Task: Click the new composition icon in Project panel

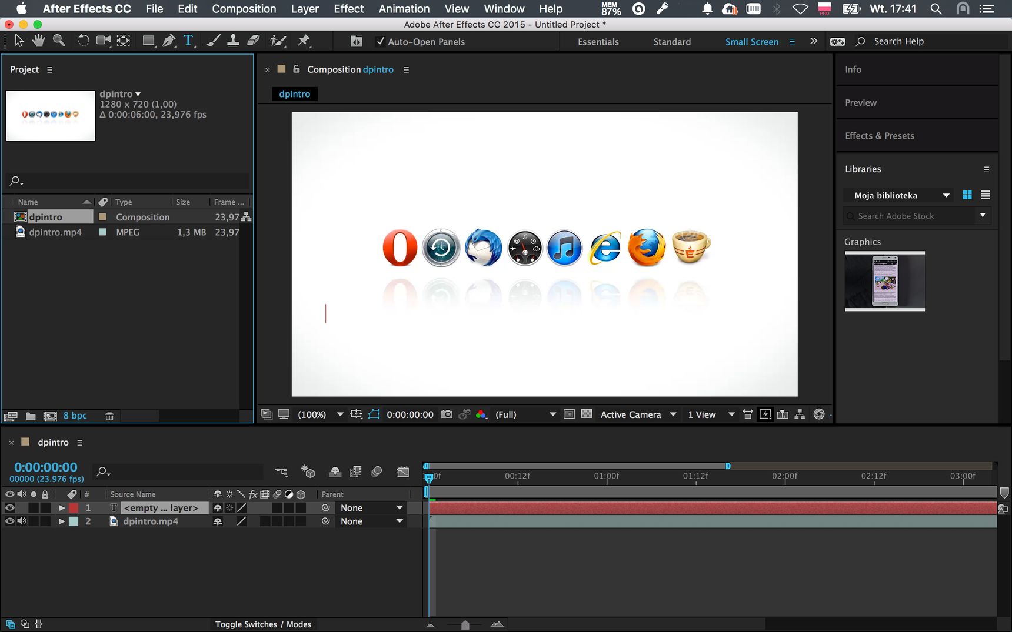Action: pos(50,416)
